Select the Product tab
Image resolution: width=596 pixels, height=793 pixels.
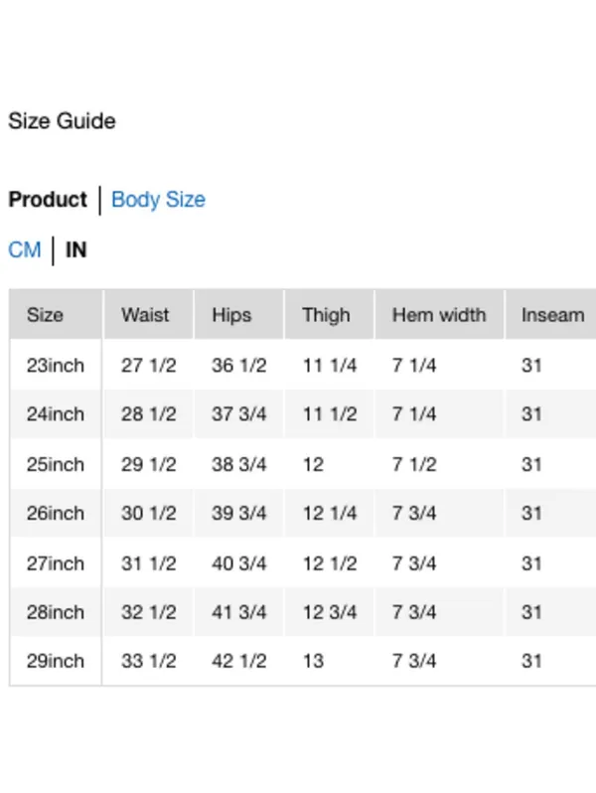[x=48, y=200]
